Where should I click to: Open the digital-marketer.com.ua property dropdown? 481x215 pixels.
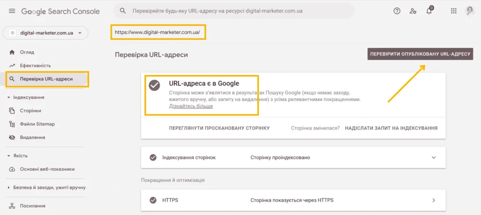(x=46, y=33)
